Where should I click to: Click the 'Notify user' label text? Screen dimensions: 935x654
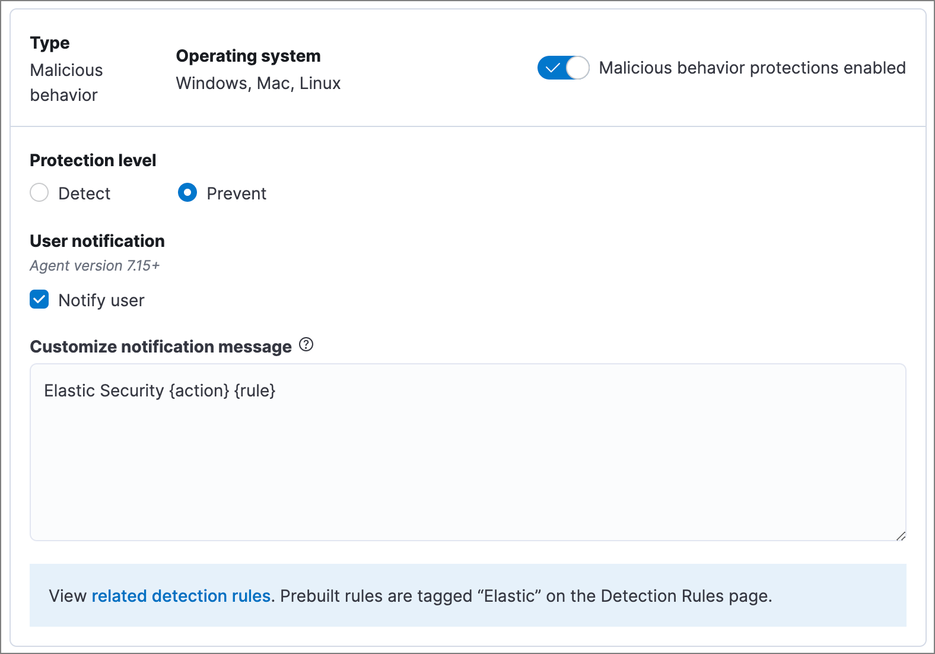(101, 300)
